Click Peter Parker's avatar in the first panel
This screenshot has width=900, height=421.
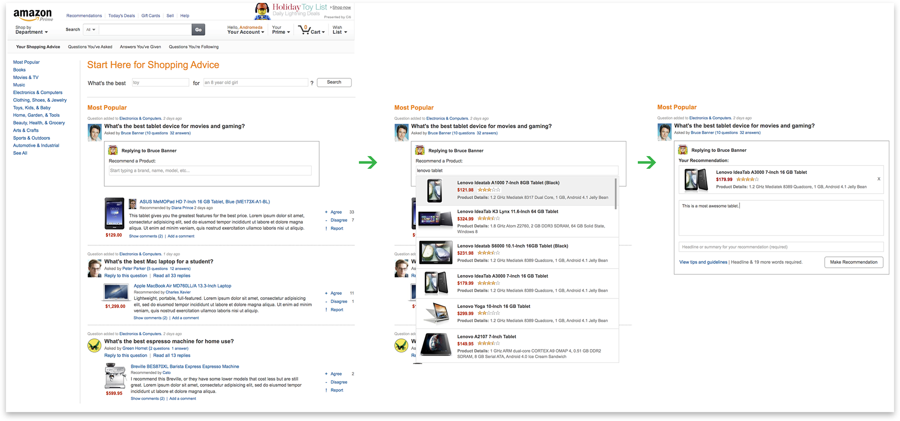(x=95, y=268)
